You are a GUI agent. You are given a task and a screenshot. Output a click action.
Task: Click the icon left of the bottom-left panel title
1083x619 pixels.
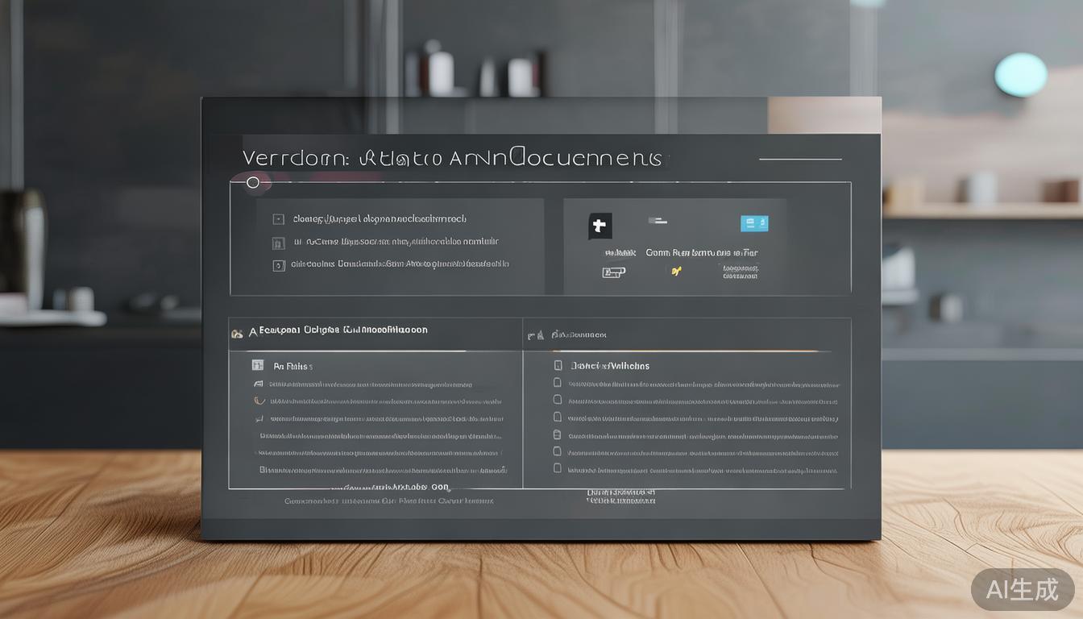click(237, 332)
